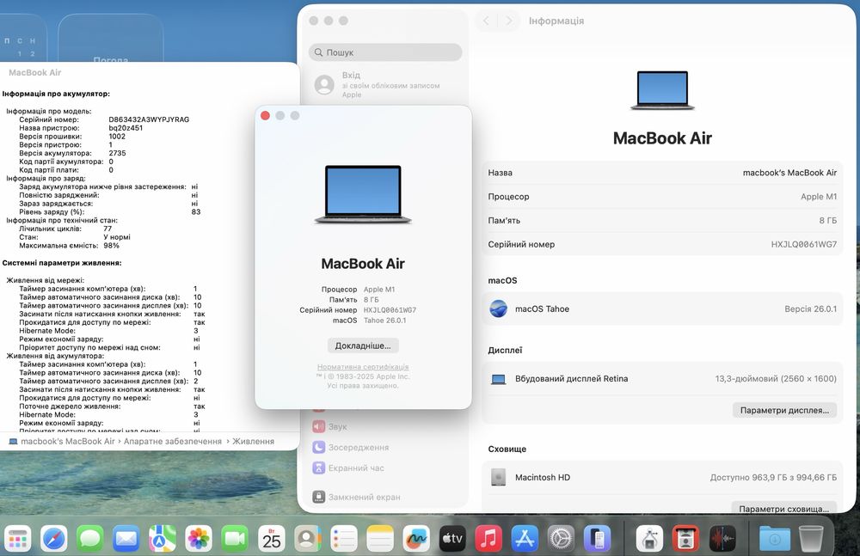Launch Freeform from the Dock
This screenshot has height=556, width=860.
[x=416, y=539]
